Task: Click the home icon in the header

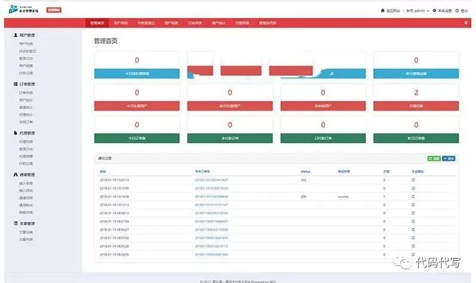Action: [x=382, y=11]
